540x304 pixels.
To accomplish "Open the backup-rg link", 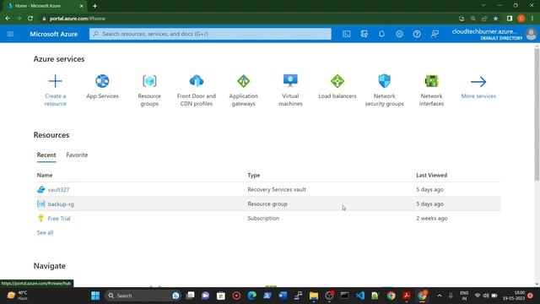I will [x=61, y=204].
